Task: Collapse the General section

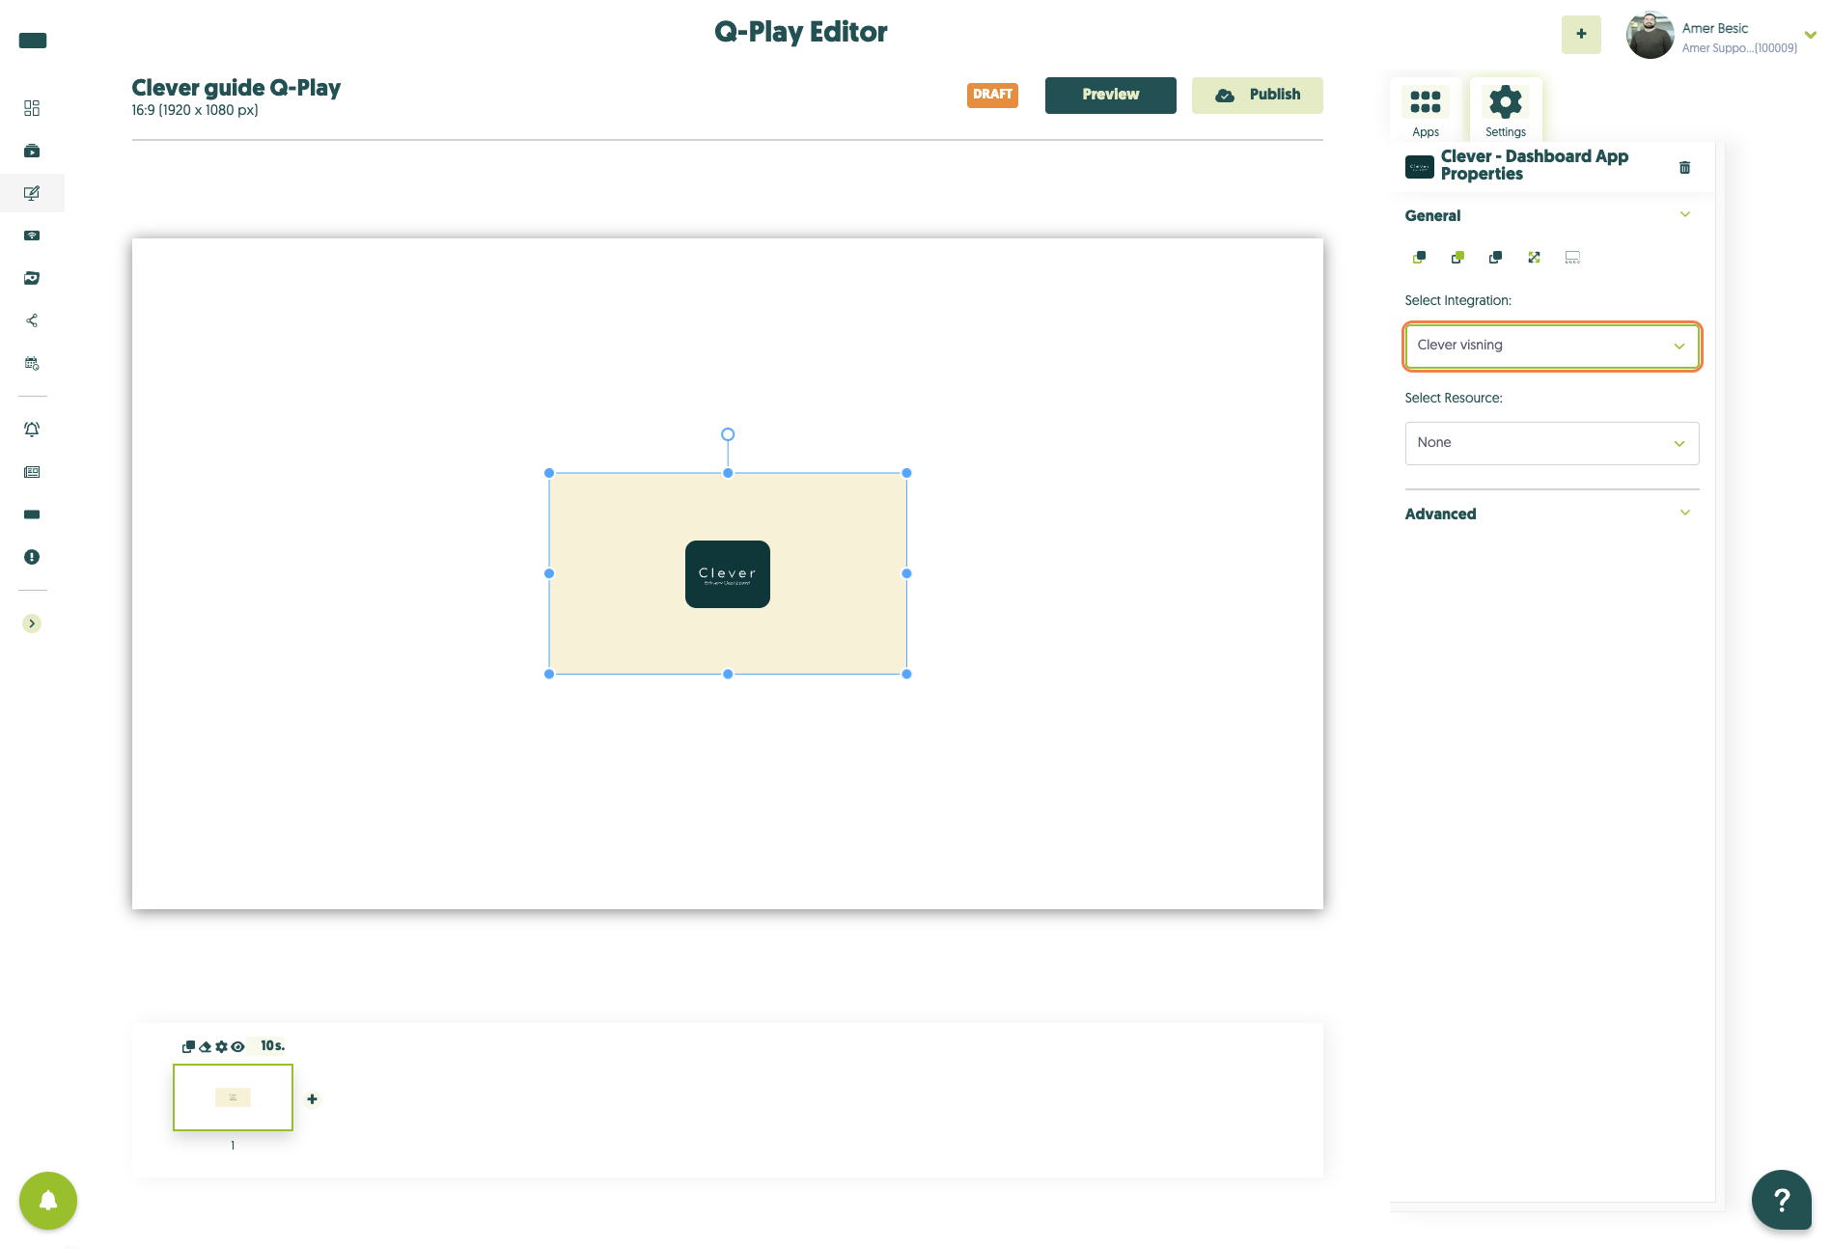Action: pyautogui.click(x=1685, y=215)
